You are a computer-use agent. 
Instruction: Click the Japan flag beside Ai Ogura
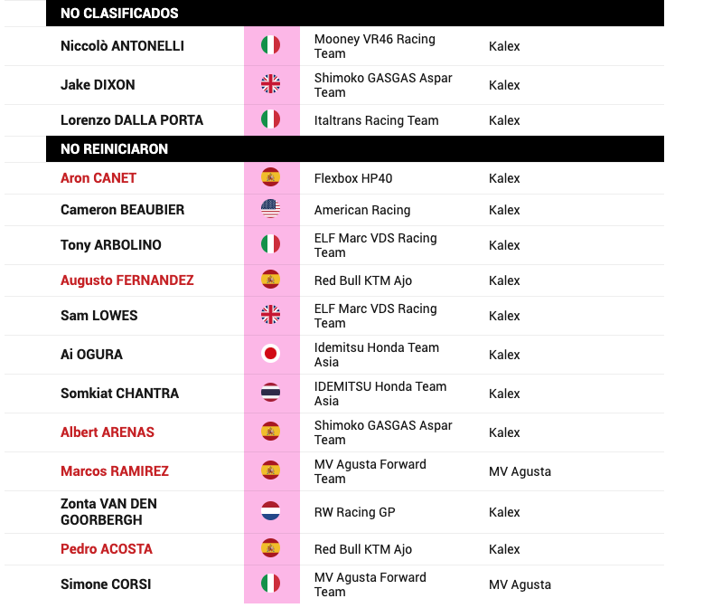click(x=270, y=354)
